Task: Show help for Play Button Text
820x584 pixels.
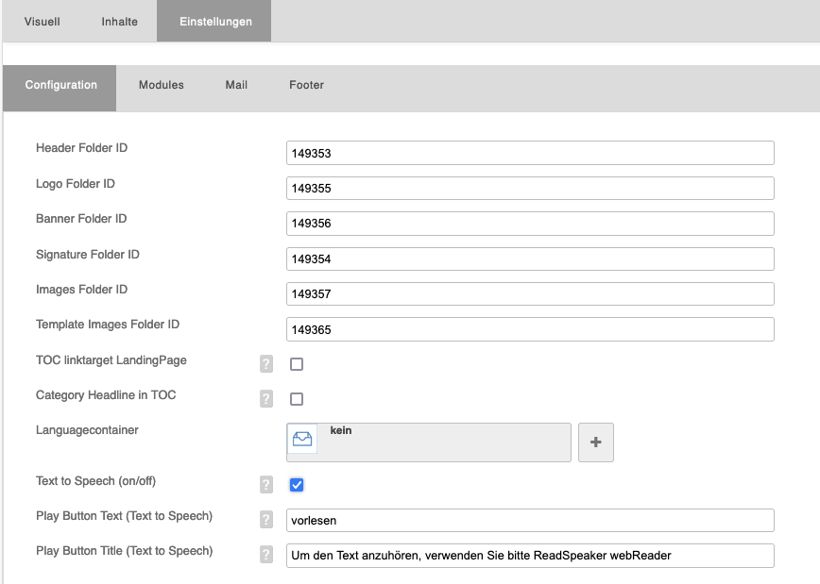Action: point(266,519)
